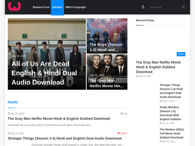Open Stranger Things sidebar recent post

(x=171, y=91)
